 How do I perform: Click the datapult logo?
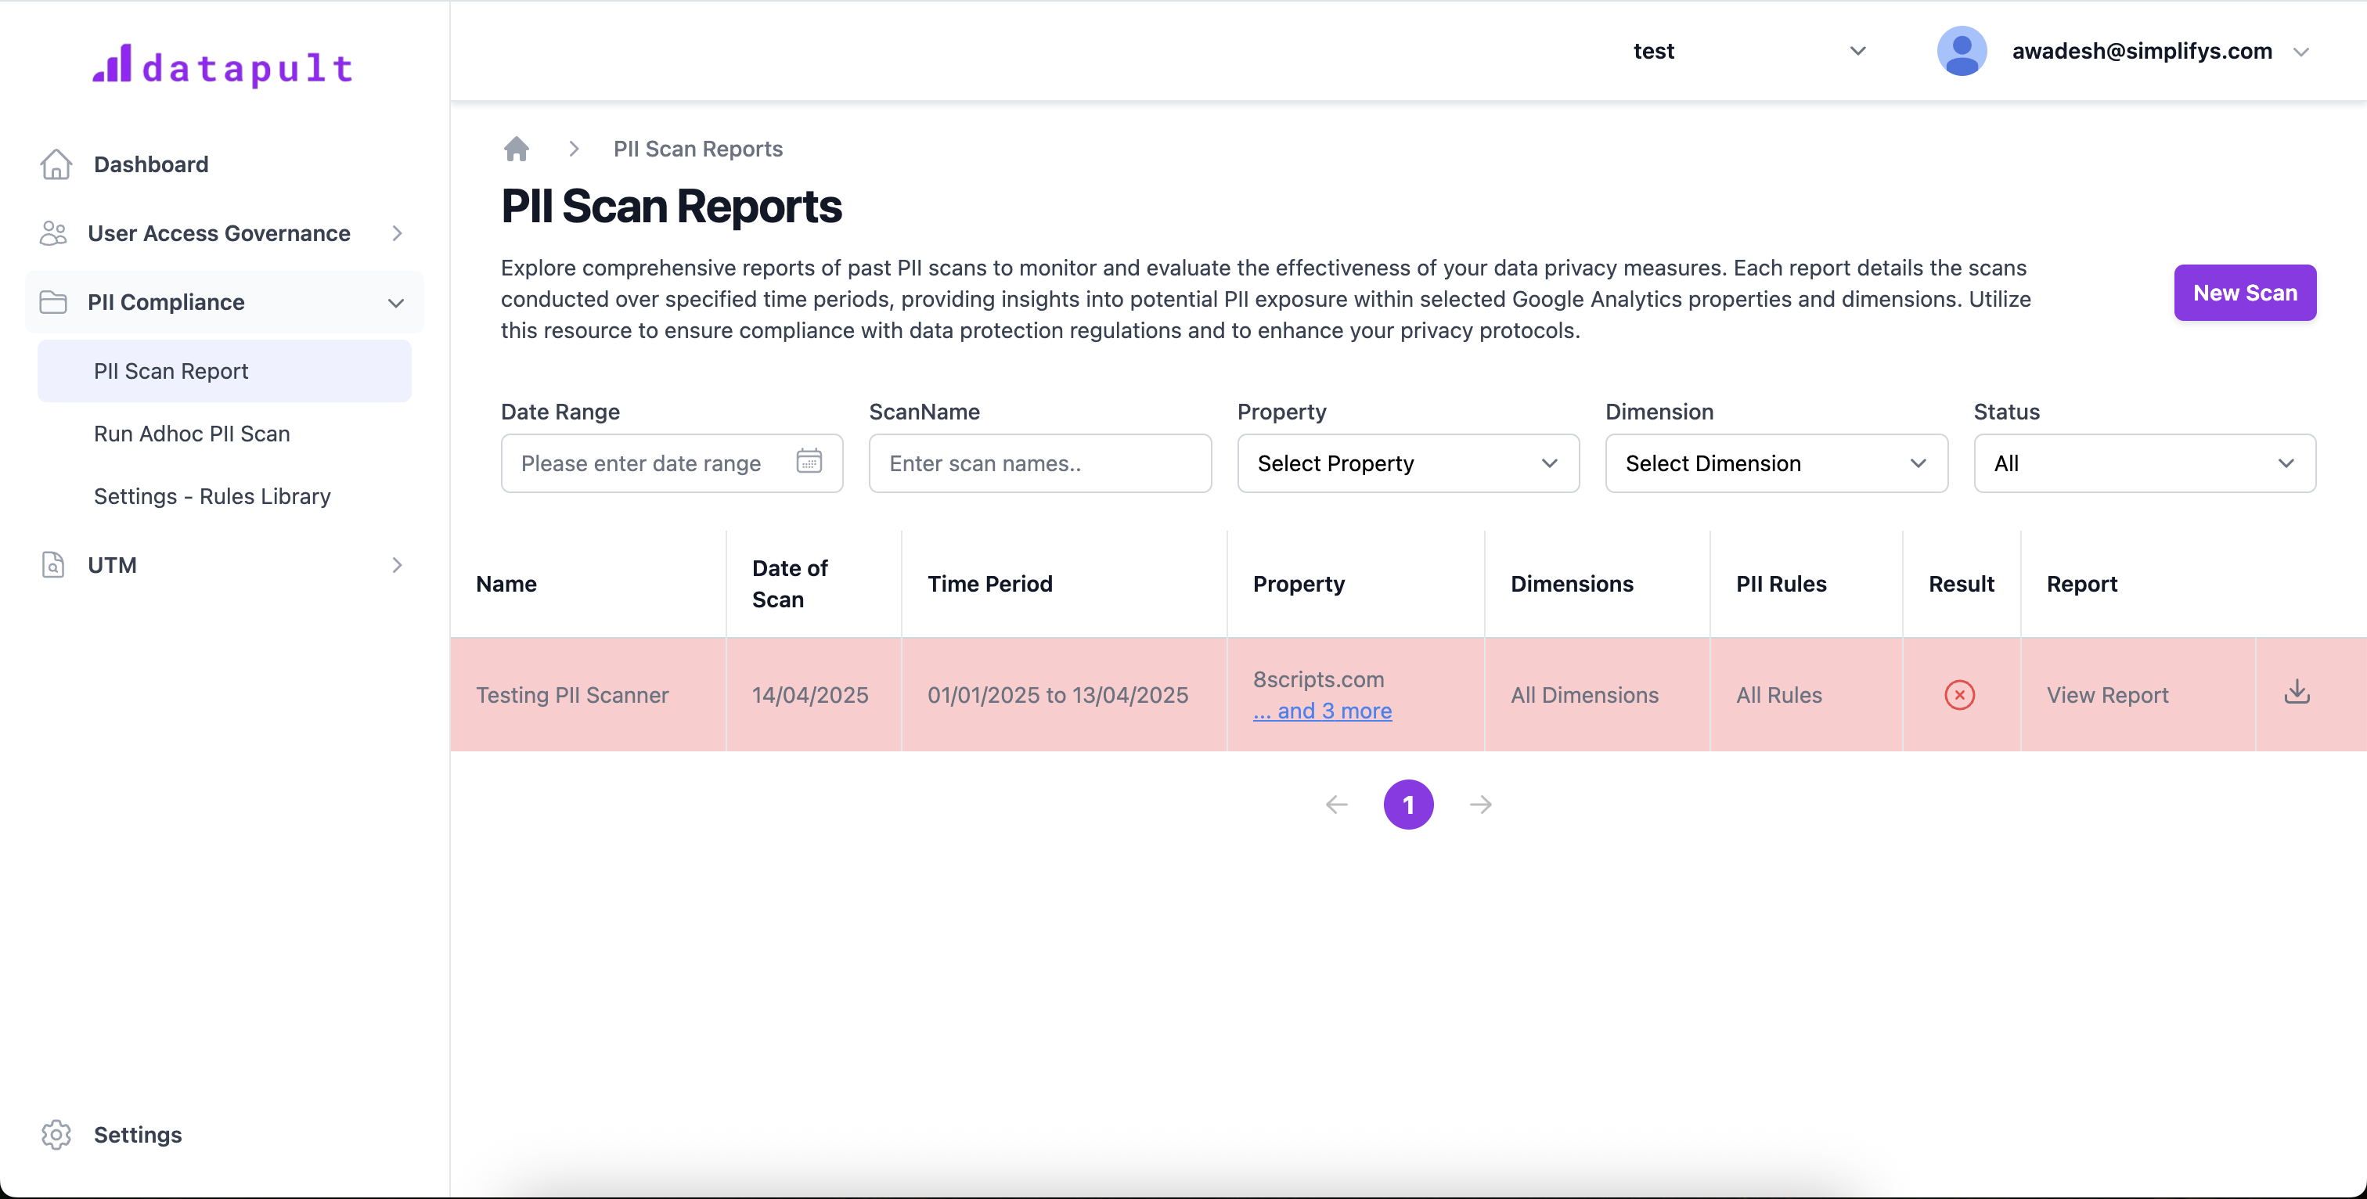(x=223, y=67)
